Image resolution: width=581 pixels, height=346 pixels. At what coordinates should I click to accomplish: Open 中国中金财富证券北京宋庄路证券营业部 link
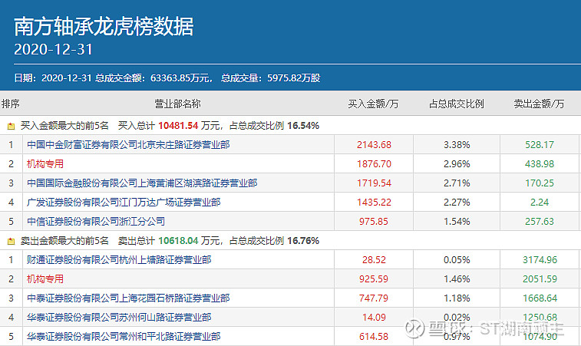pyautogui.click(x=128, y=145)
